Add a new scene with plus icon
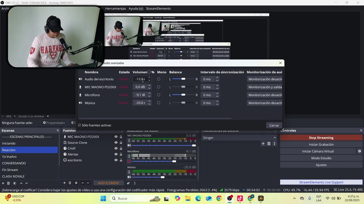364x204 pixels. coord(3,183)
